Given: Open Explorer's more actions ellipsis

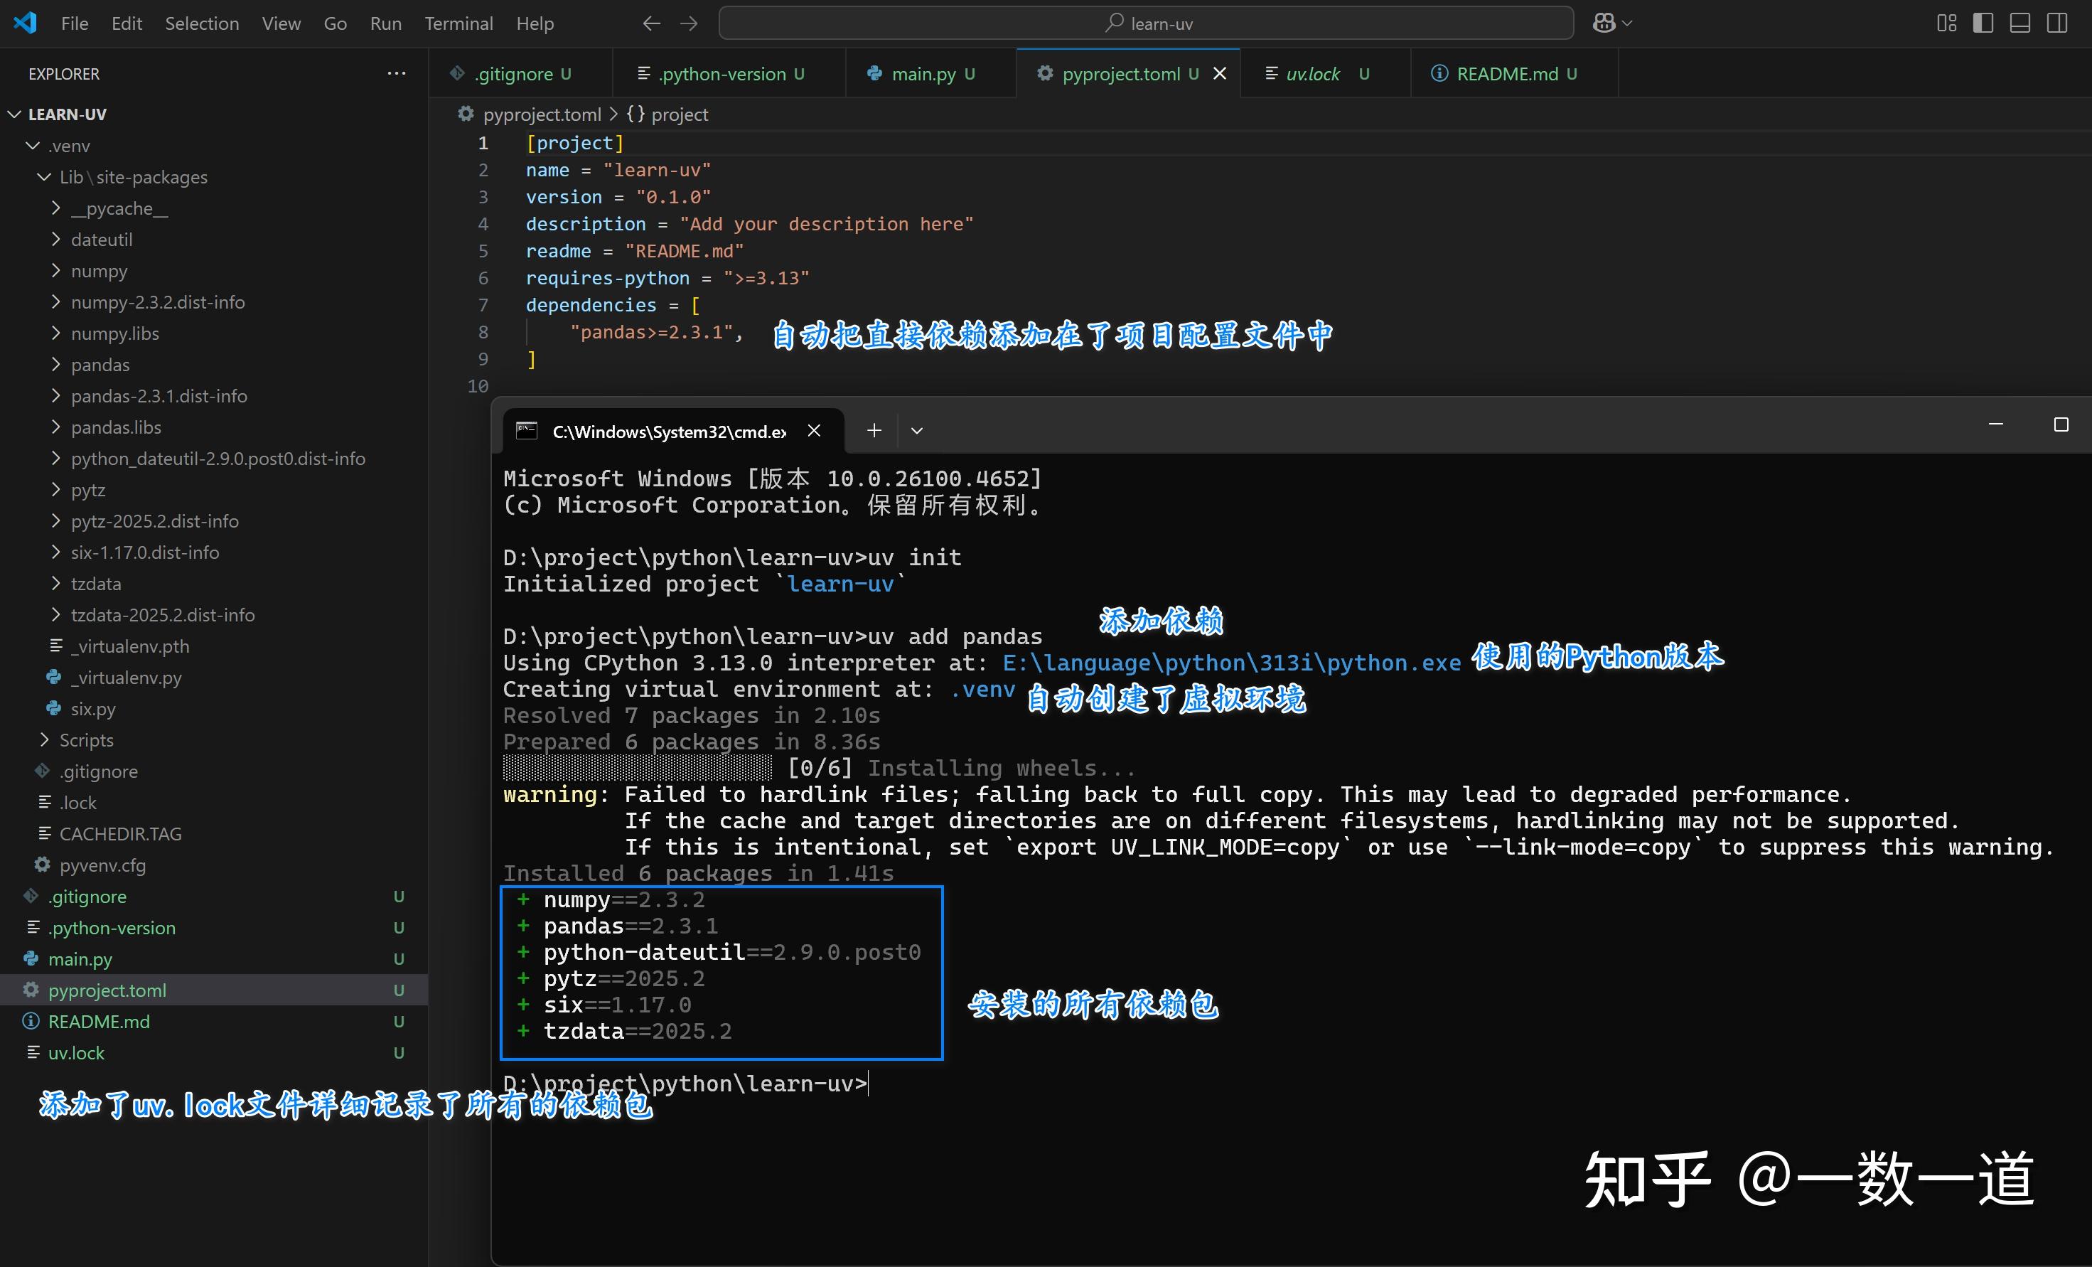Looking at the screenshot, I should tap(397, 73).
